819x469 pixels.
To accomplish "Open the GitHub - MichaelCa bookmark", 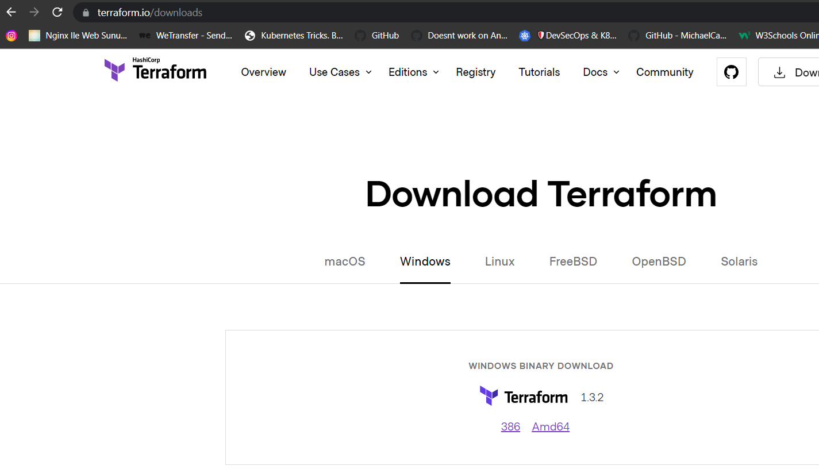I will tap(678, 36).
